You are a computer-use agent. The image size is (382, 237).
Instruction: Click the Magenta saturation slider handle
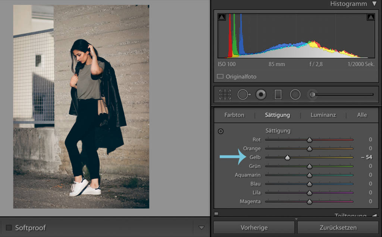click(309, 202)
